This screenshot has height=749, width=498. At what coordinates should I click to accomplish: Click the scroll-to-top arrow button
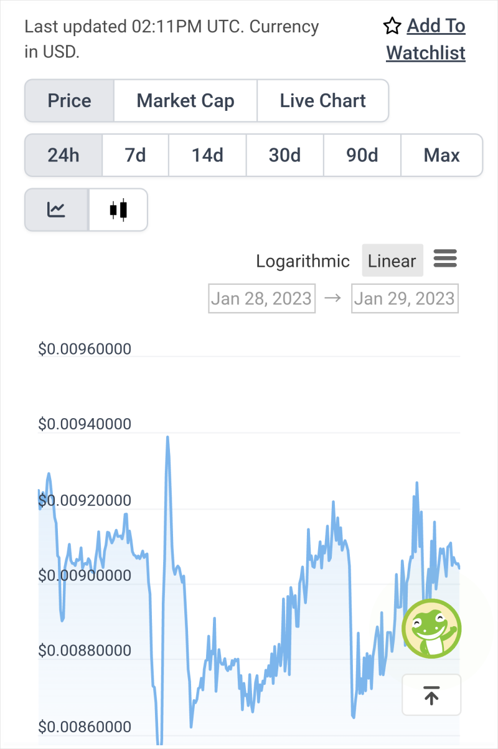(431, 695)
